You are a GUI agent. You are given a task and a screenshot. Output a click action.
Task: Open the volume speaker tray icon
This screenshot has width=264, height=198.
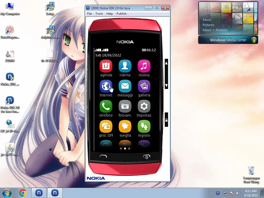[238, 193]
